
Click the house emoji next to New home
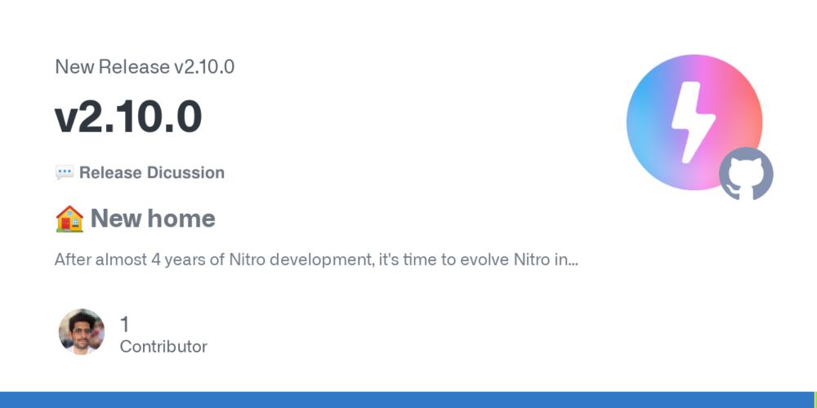click(x=69, y=219)
